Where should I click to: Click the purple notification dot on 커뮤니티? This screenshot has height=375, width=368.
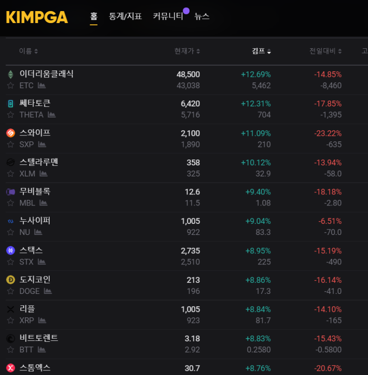click(x=186, y=11)
